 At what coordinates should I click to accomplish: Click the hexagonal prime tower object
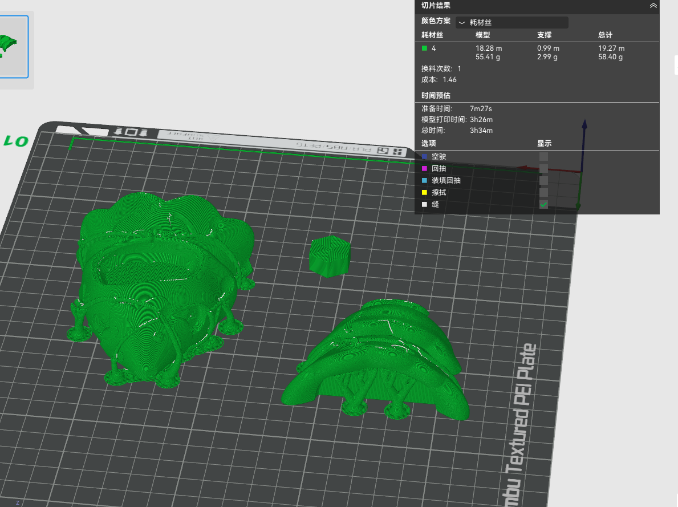330,256
